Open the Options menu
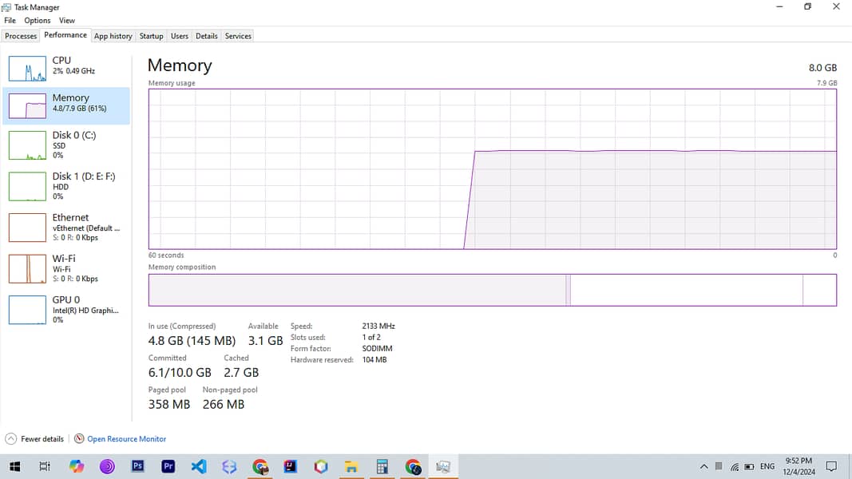The width and height of the screenshot is (852, 479). 37,21
